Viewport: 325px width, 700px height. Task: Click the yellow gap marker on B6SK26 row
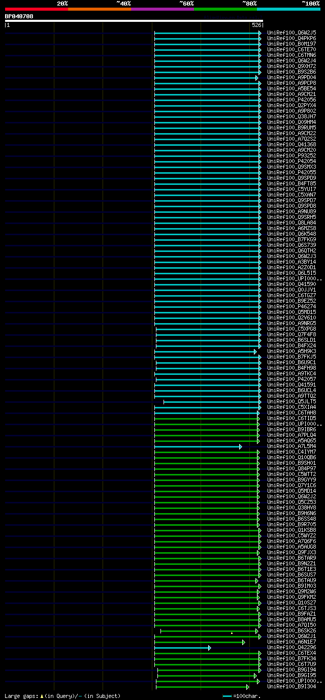point(232,633)
